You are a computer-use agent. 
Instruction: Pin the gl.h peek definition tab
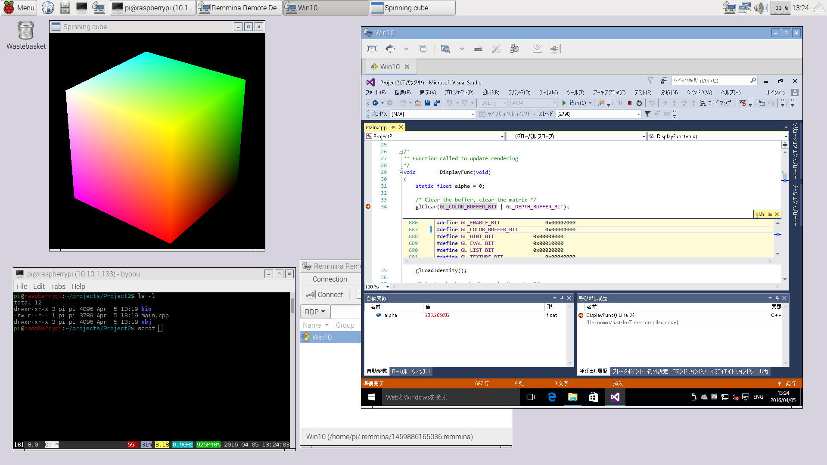(x=770, y=214)
